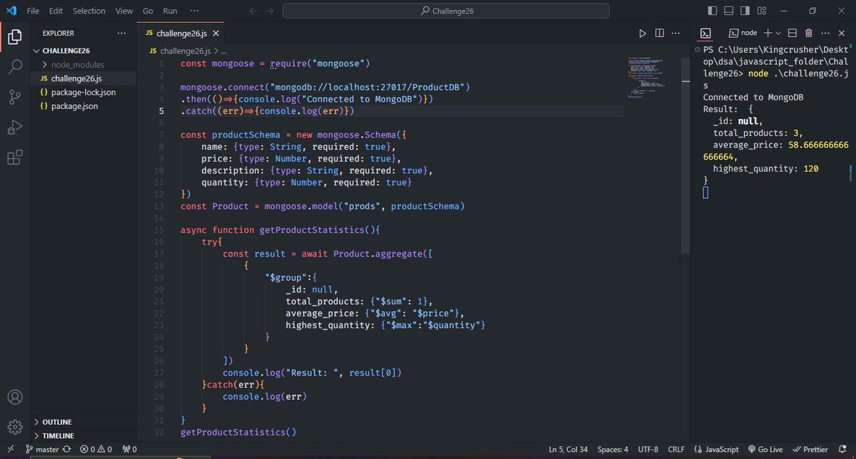Start Go Live server
Image resolution: width=856 pixels, height=459 pixels.
click(x=765, y=450)
